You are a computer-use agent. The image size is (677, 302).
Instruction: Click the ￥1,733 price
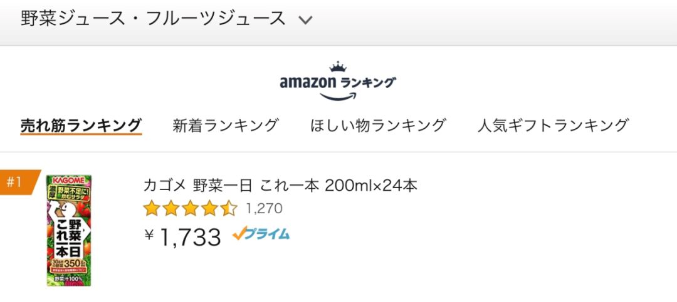[183, 236]
